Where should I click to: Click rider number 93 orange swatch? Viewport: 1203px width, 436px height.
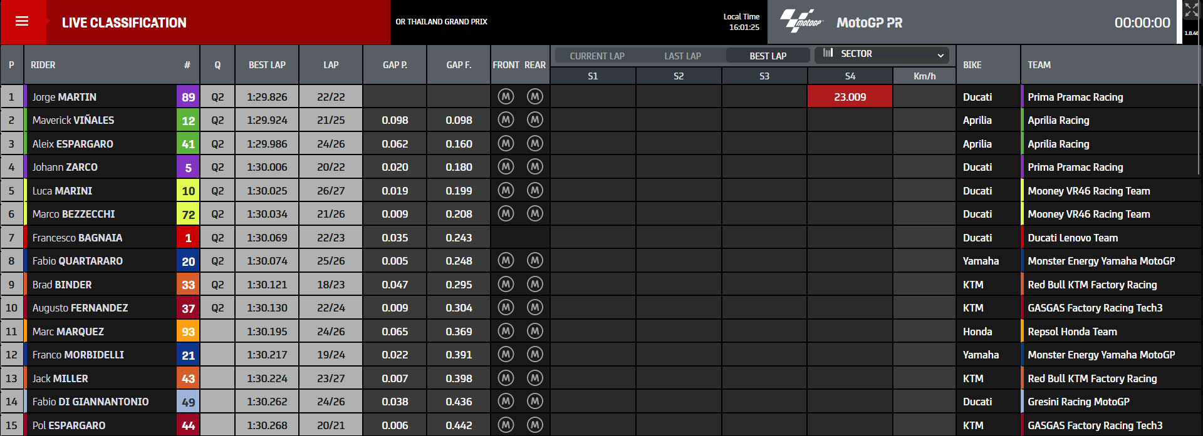tap(188, 332)
